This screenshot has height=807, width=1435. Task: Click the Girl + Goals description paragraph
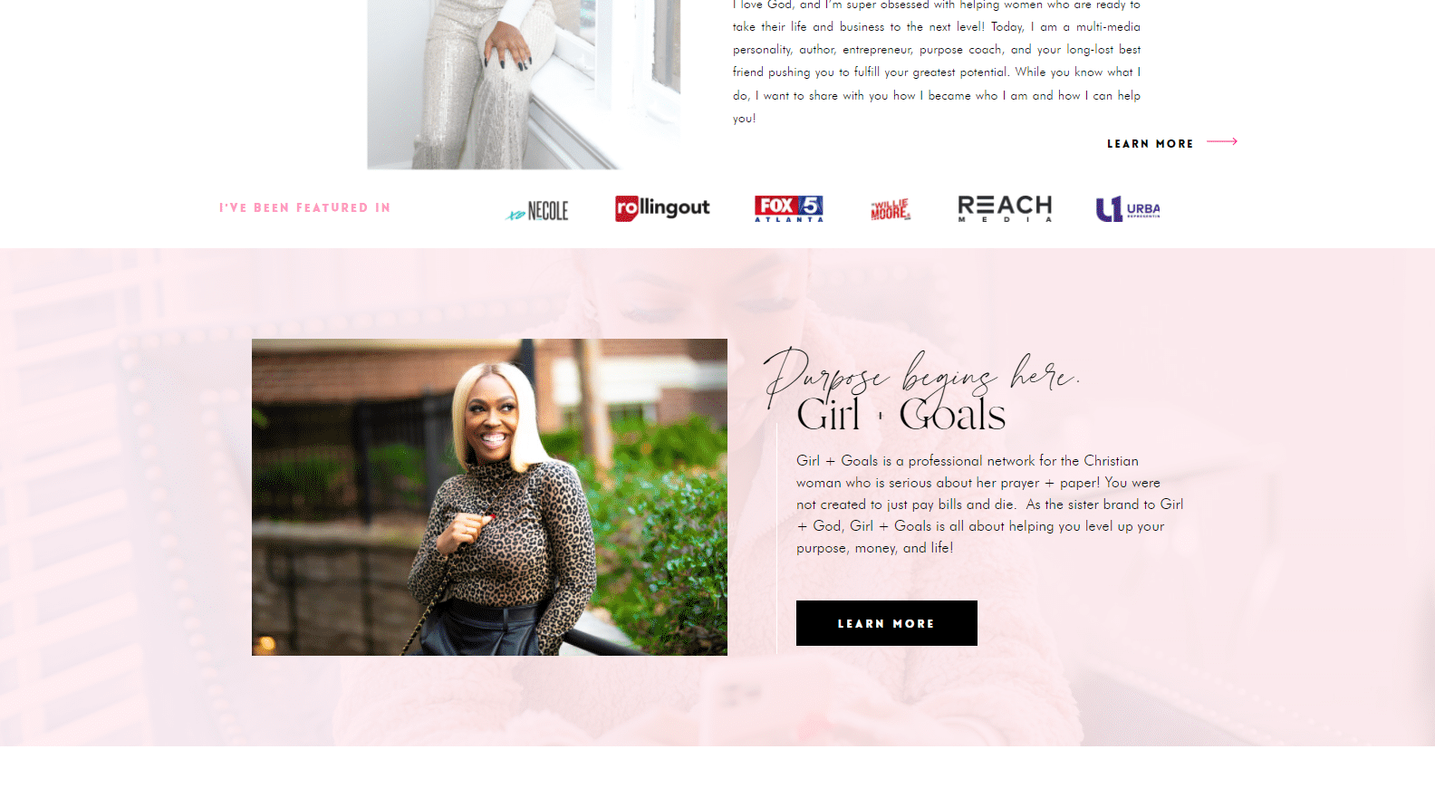click(x=990, y=504)
